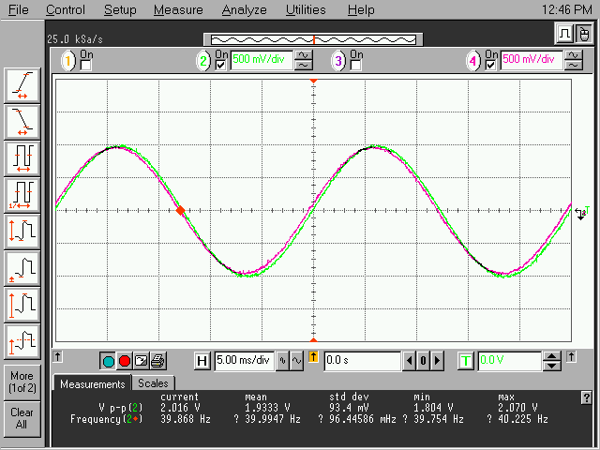The height and width of the screenshot is (450, 600).
Task: Open the Analyze menu
Action: [244, 9]
